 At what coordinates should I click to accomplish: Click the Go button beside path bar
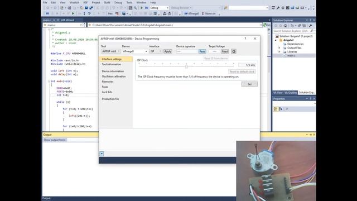click(x=267, y=25)
